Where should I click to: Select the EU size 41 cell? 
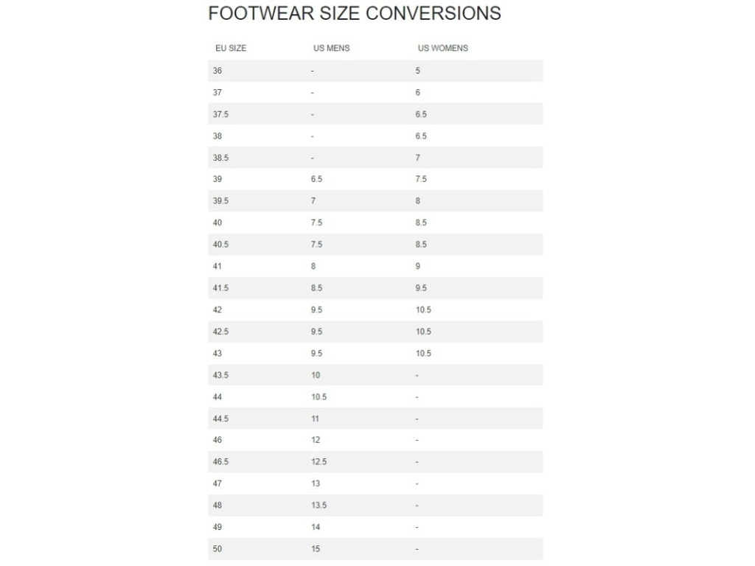[x=218, y=266]
